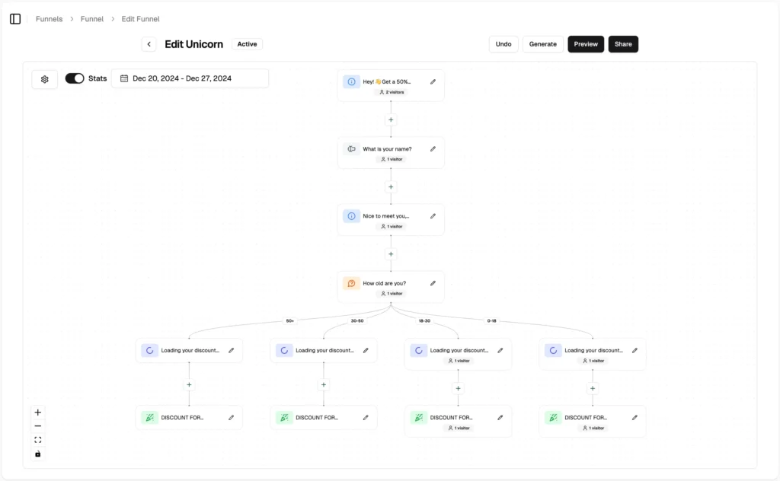
Task: Click the info icon on the 'Hey! Get a 50%' node
Action: 351,82
